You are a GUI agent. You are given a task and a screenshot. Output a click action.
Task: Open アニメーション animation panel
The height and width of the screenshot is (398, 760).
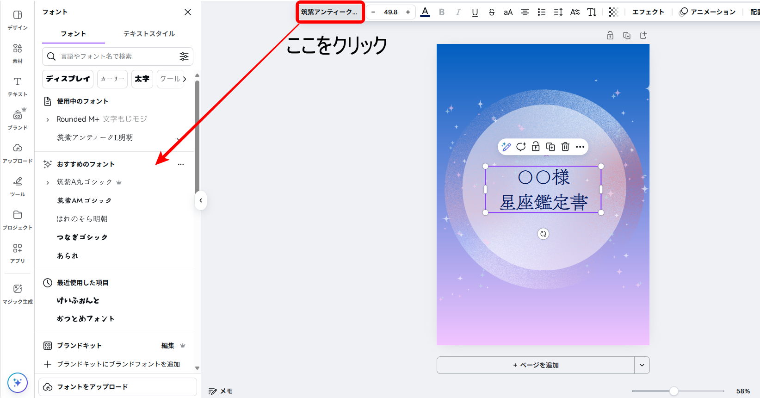point(707,12)
